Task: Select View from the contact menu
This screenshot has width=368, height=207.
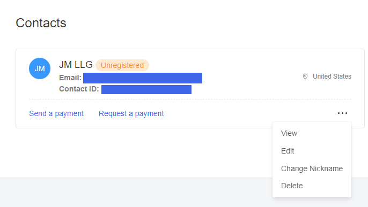Action: 289,133
